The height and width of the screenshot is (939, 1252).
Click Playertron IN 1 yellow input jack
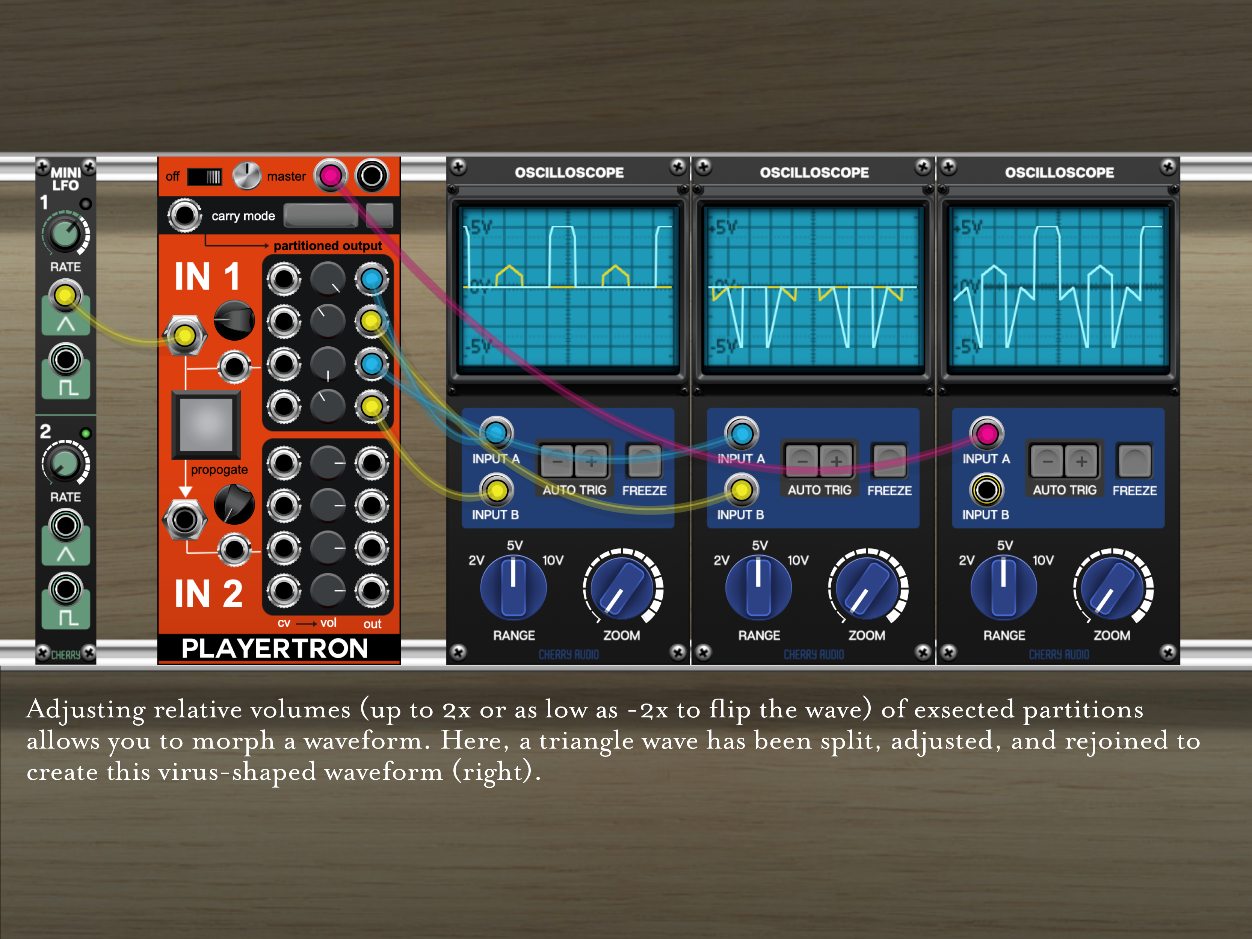pyautogui.click(x=184, y=336)
